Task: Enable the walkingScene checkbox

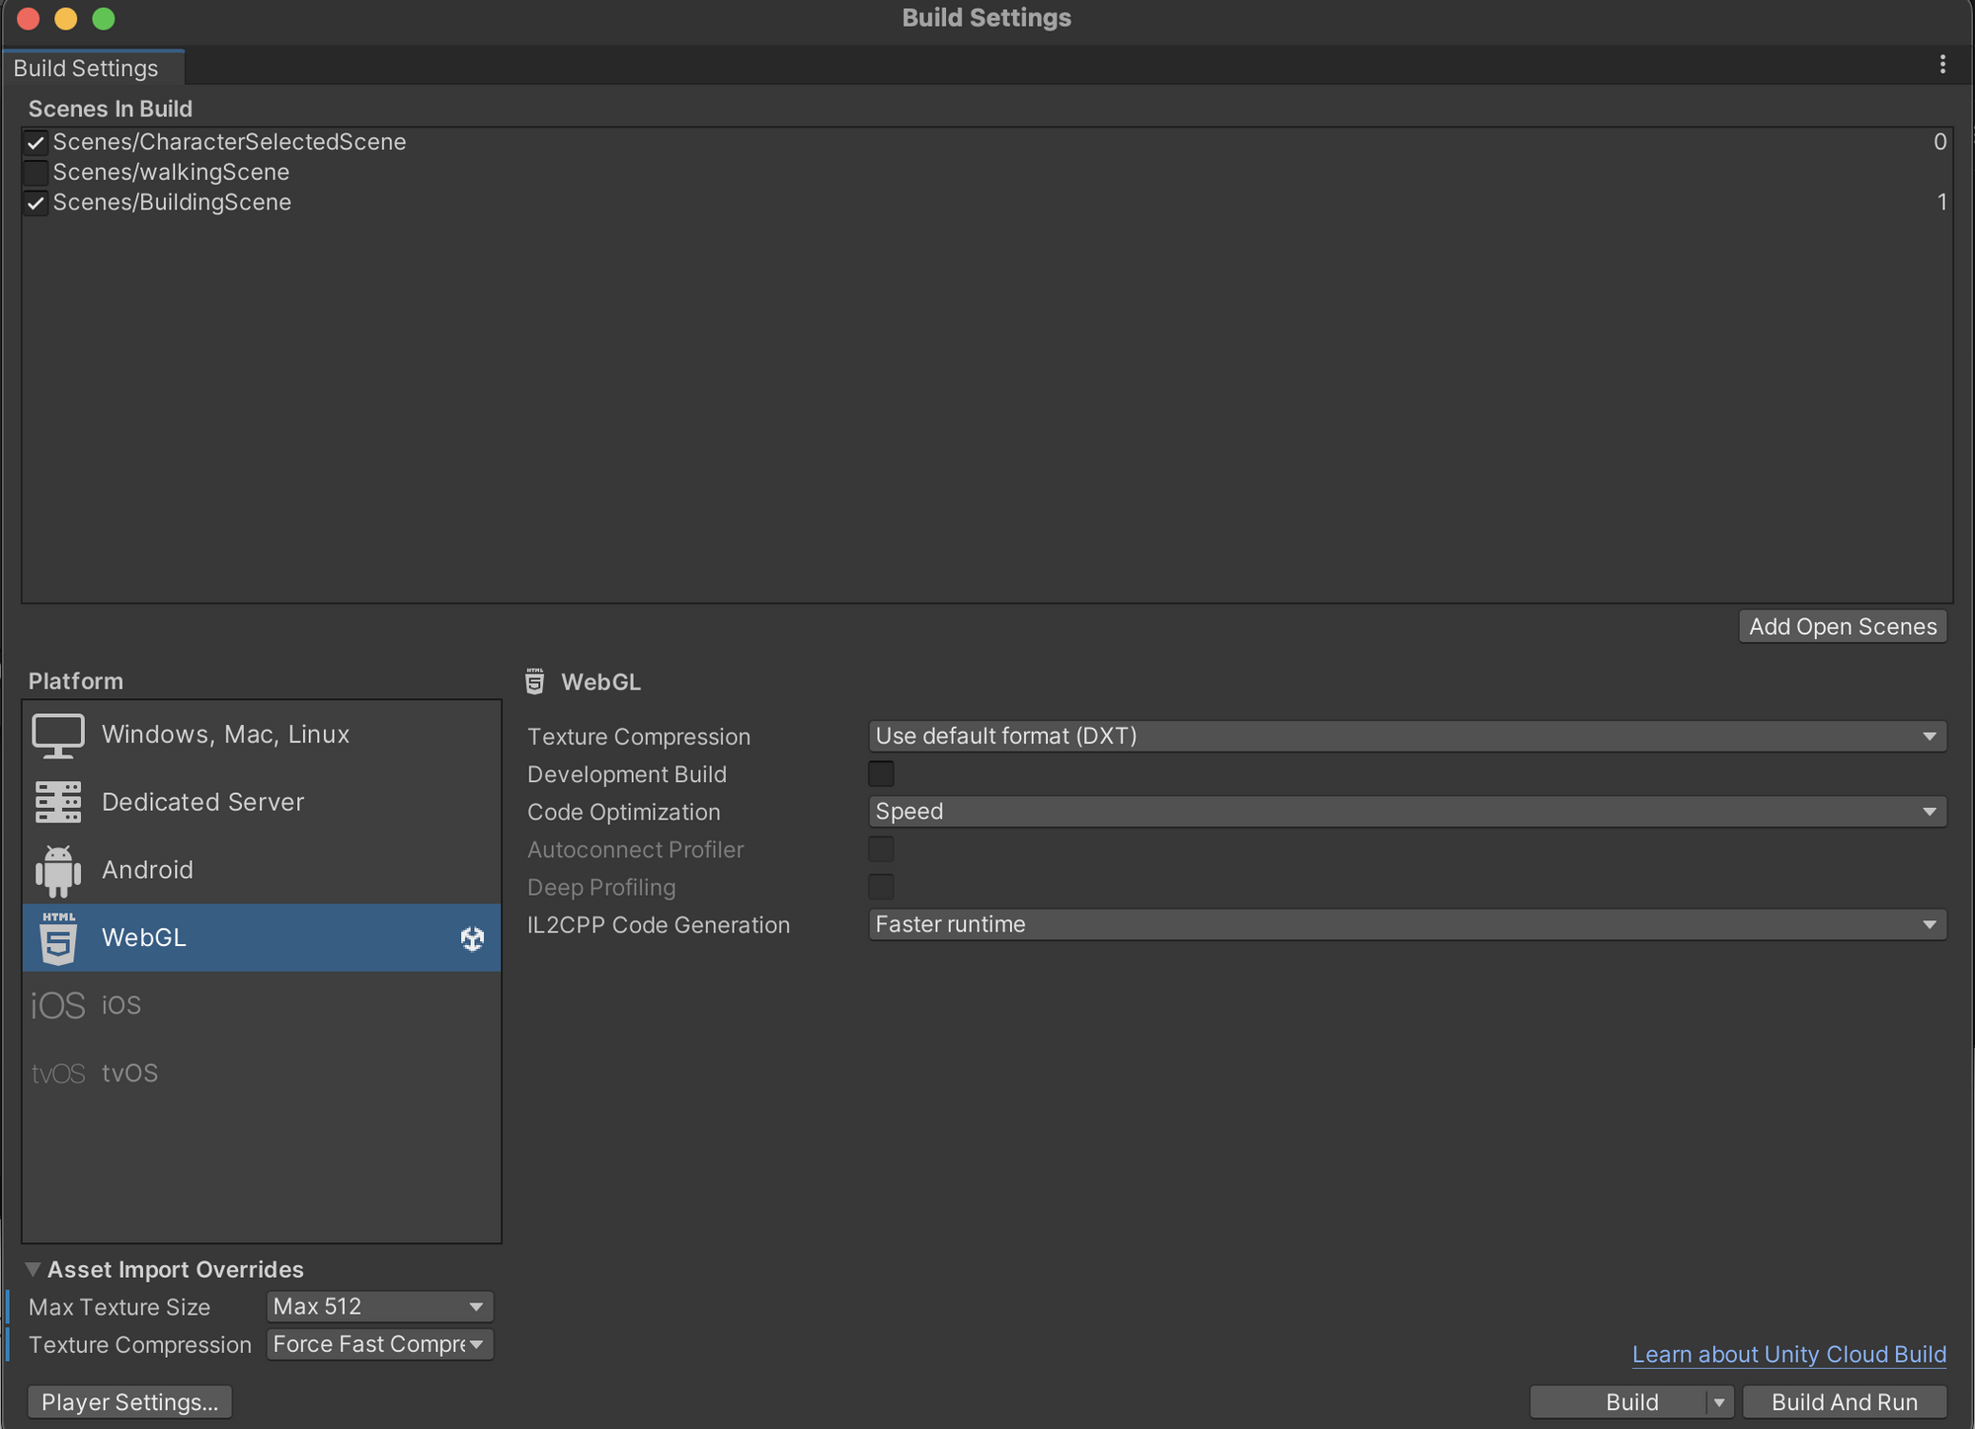Action: pyautogui.click(x=36, y=173)
